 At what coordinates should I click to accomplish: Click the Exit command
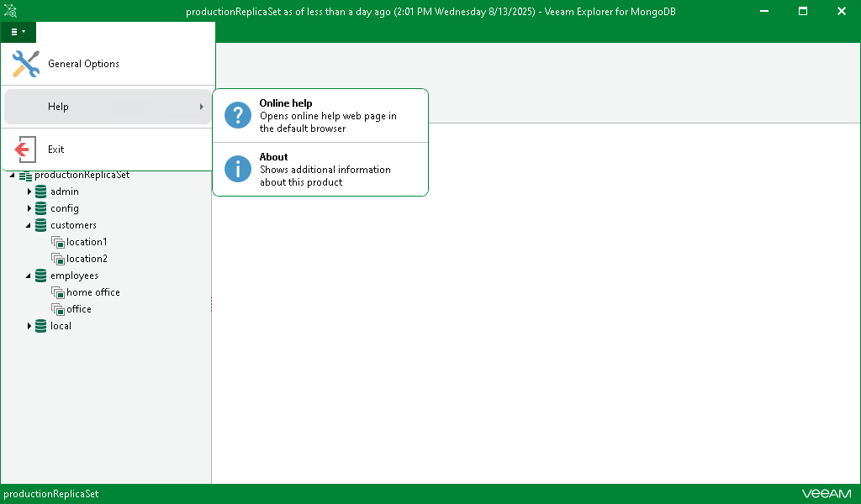pyautogui.click(x=55, y=149)
